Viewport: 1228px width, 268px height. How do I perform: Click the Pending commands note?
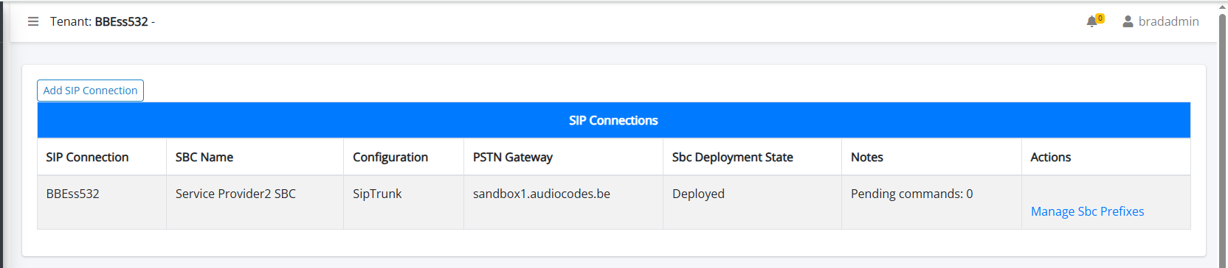coord(911,194)
